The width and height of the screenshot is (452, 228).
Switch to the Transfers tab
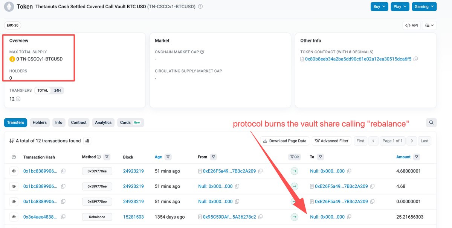tap(15, 122)
